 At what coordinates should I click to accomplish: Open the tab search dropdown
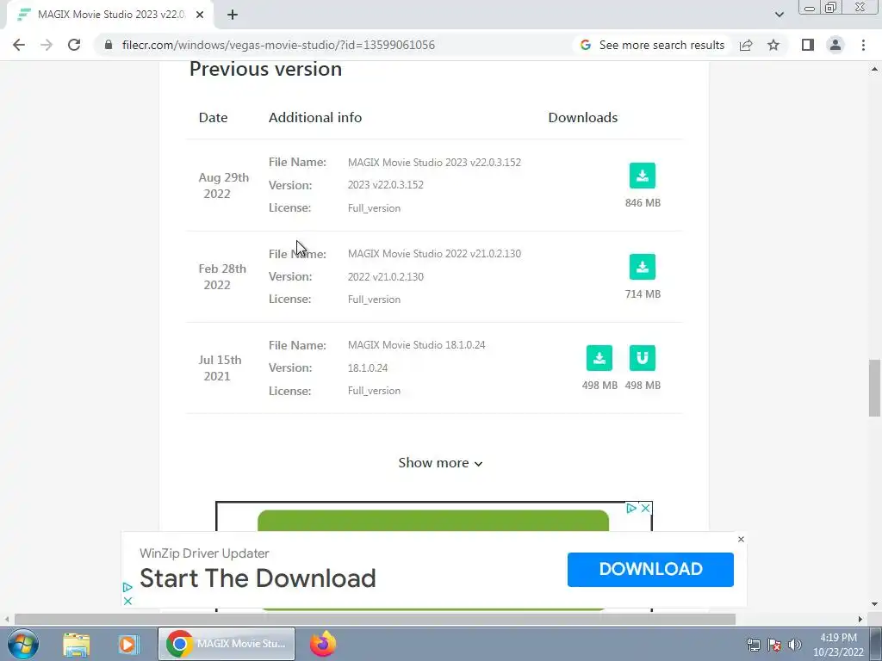779,15
